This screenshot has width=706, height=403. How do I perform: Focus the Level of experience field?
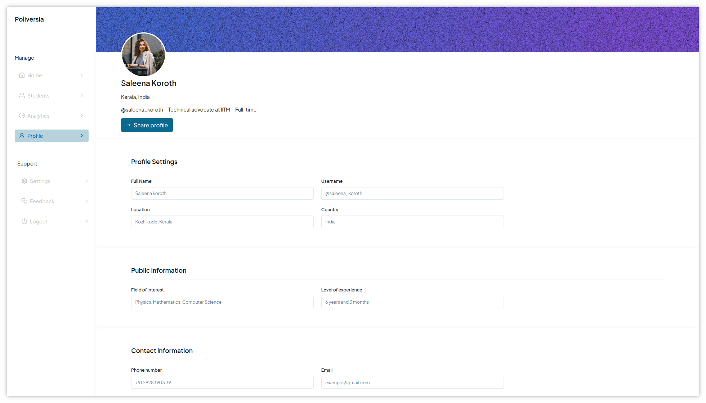(412, 302)
